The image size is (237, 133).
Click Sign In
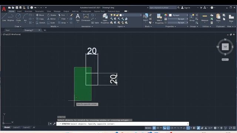[186, 7]
